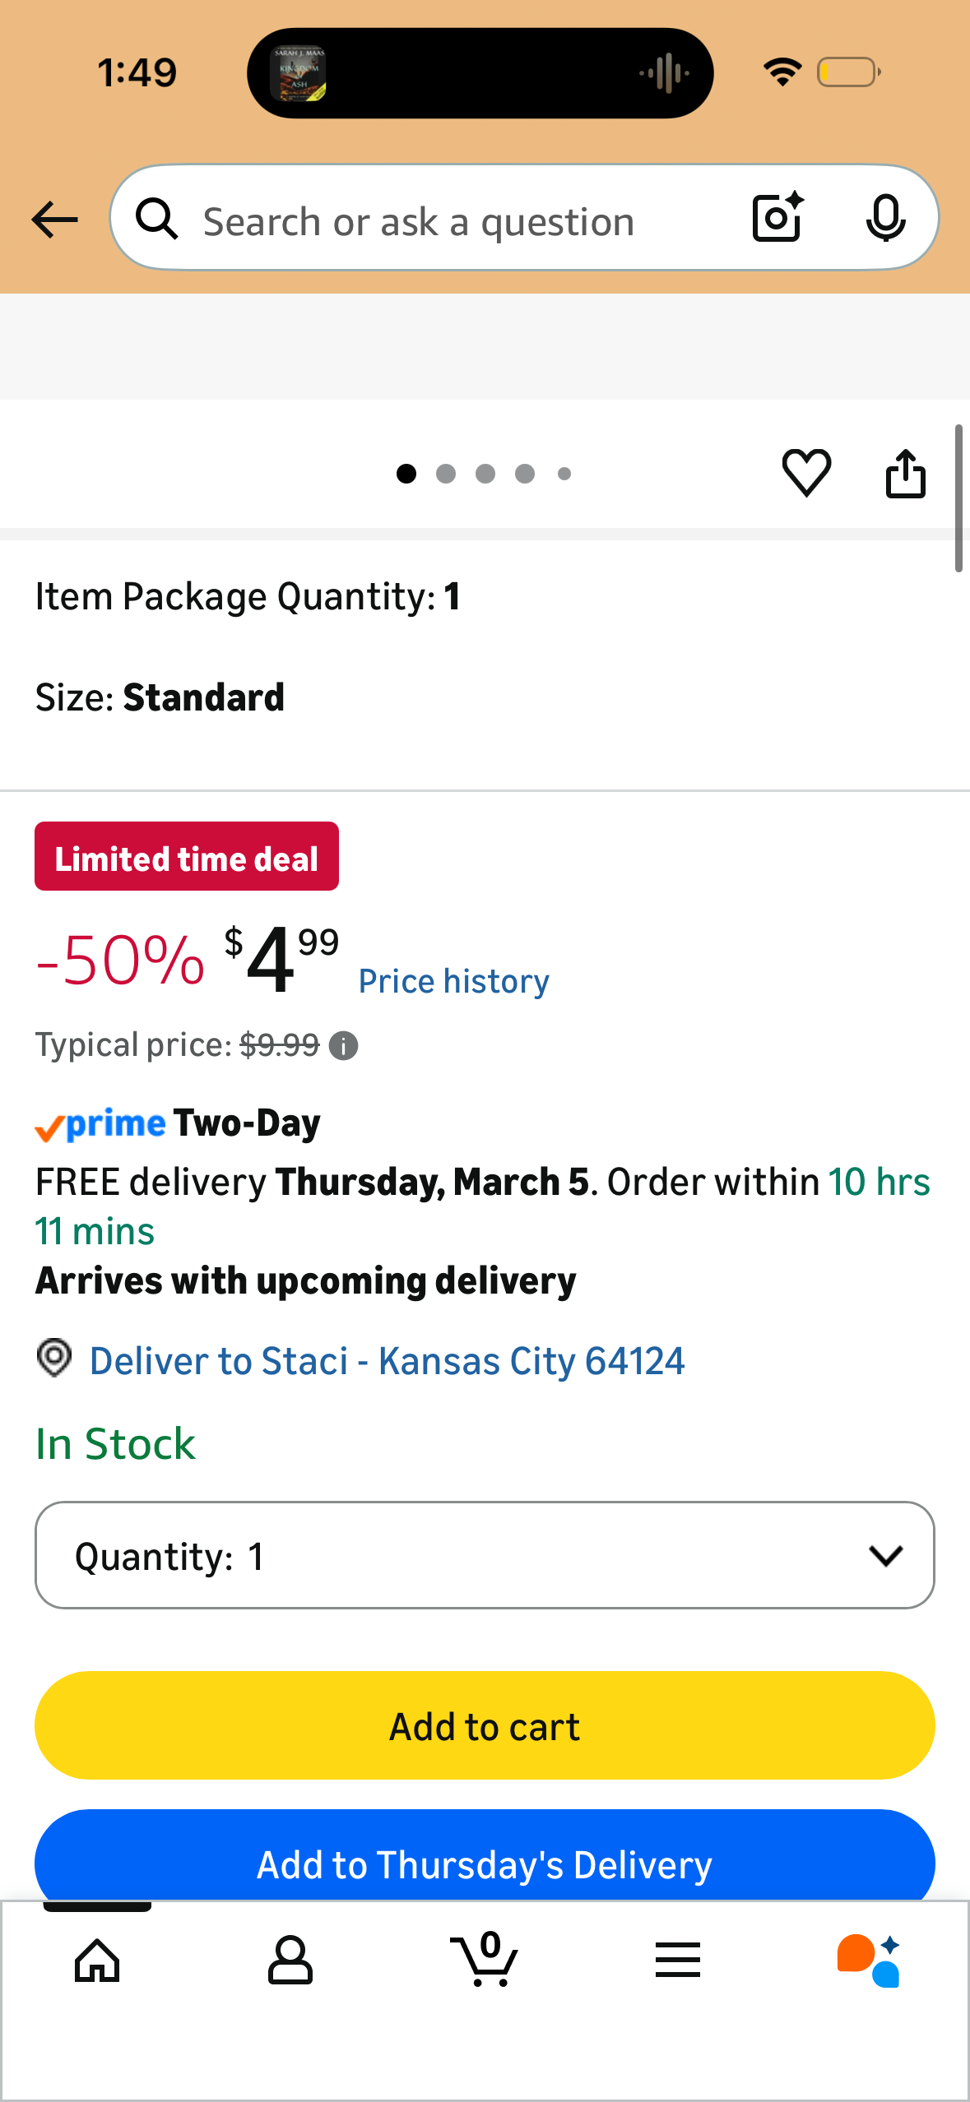Open camera lens search icon

(x=777, y=218)
